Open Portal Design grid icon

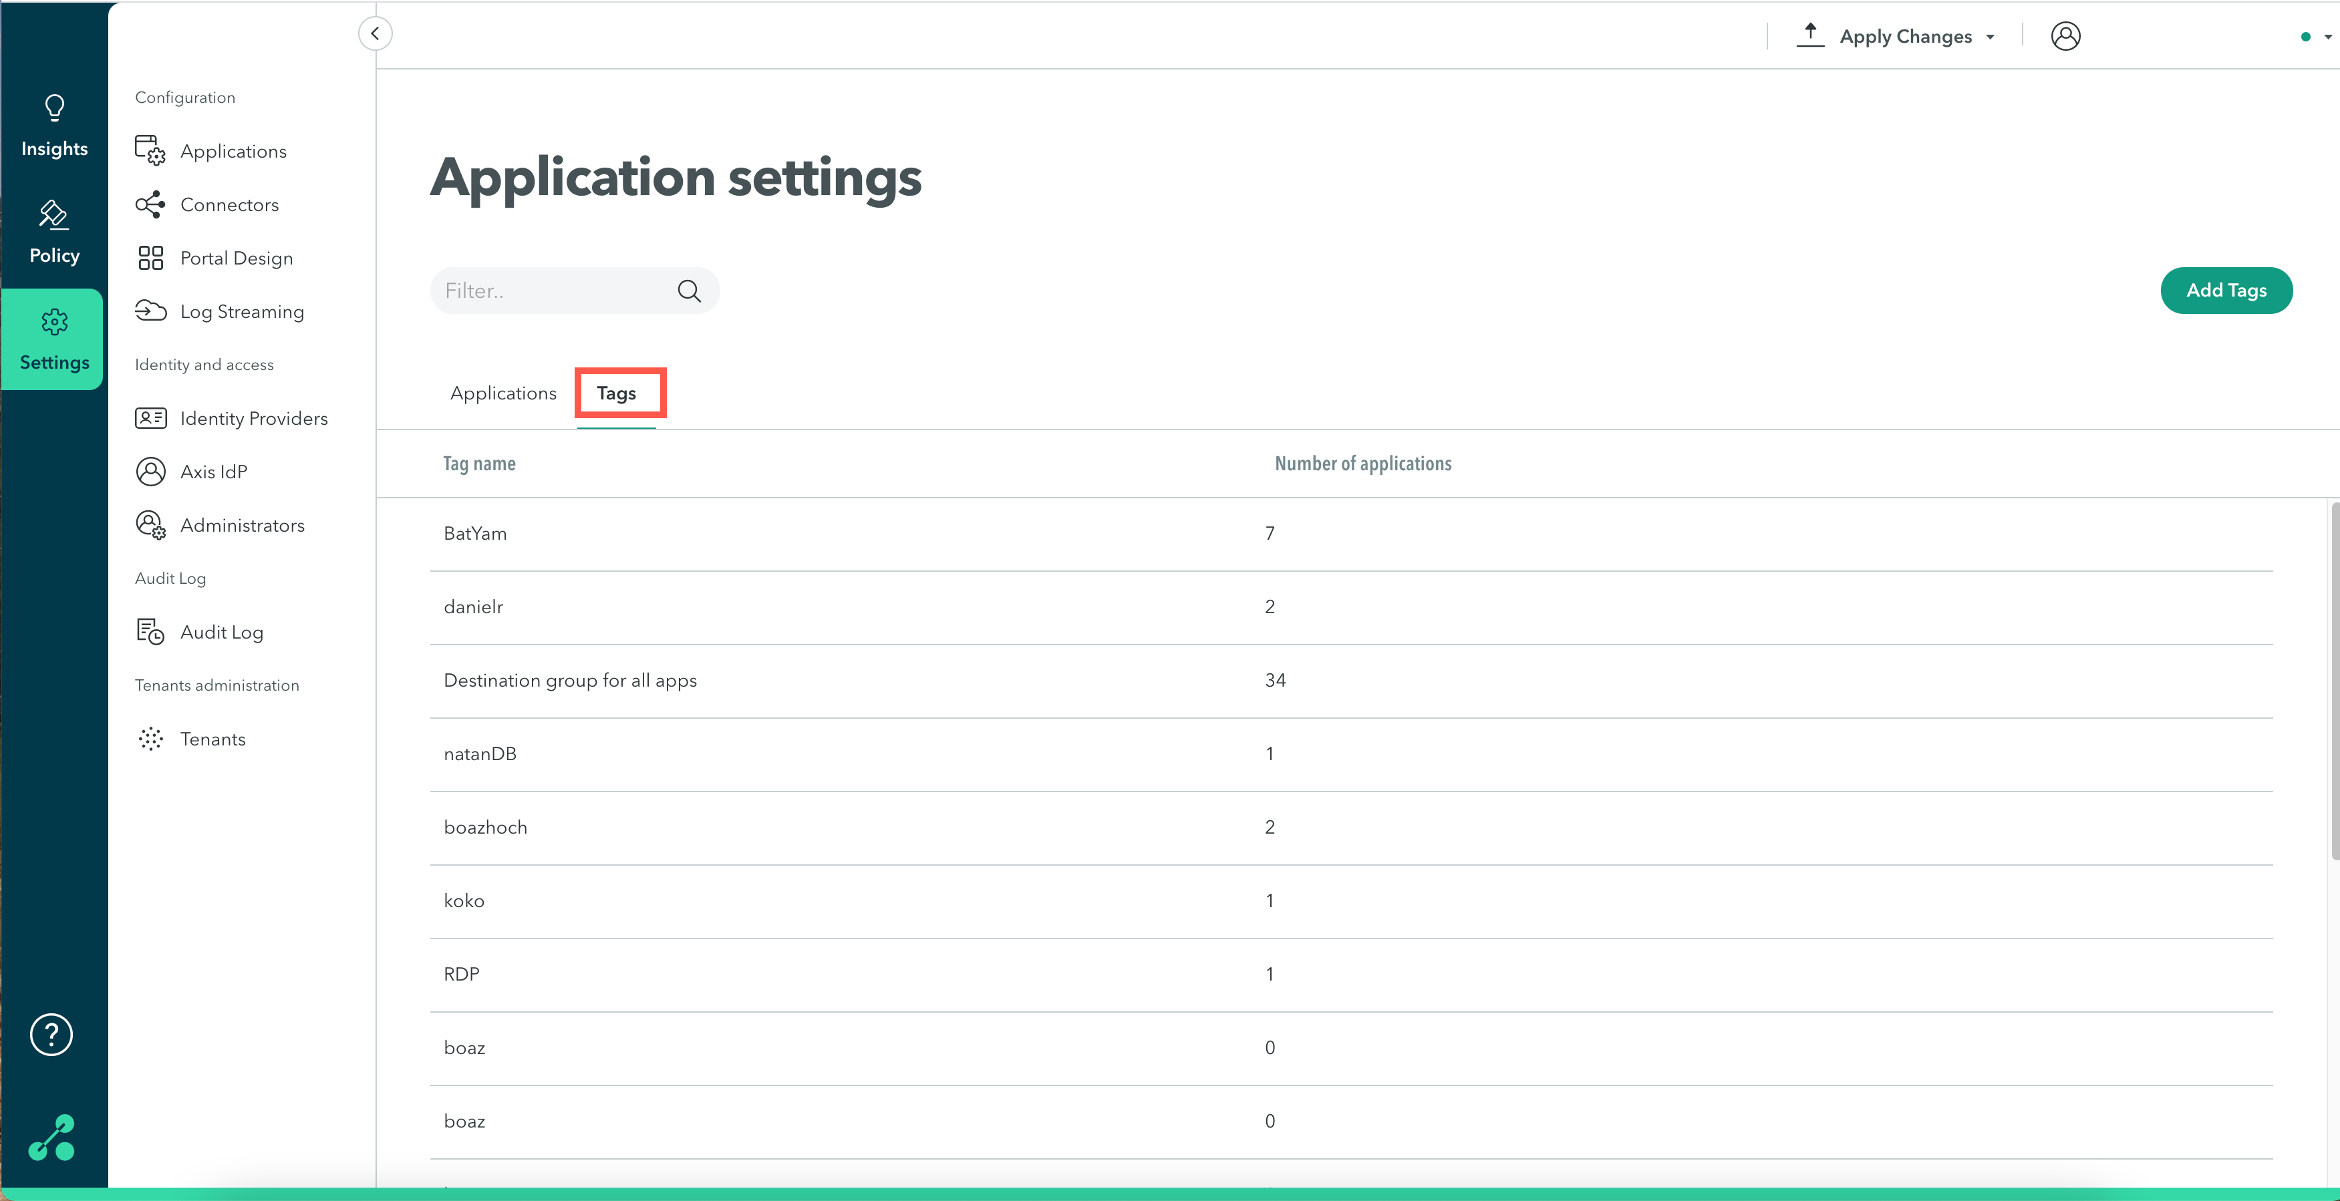coord(150,258)
